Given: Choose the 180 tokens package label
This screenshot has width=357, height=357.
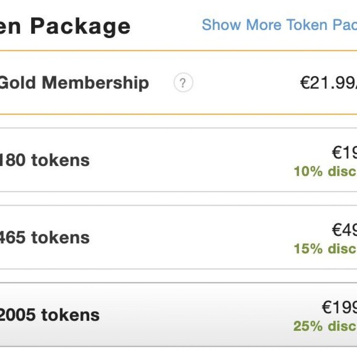Looking at the screenshot, I should coord(45,160).
